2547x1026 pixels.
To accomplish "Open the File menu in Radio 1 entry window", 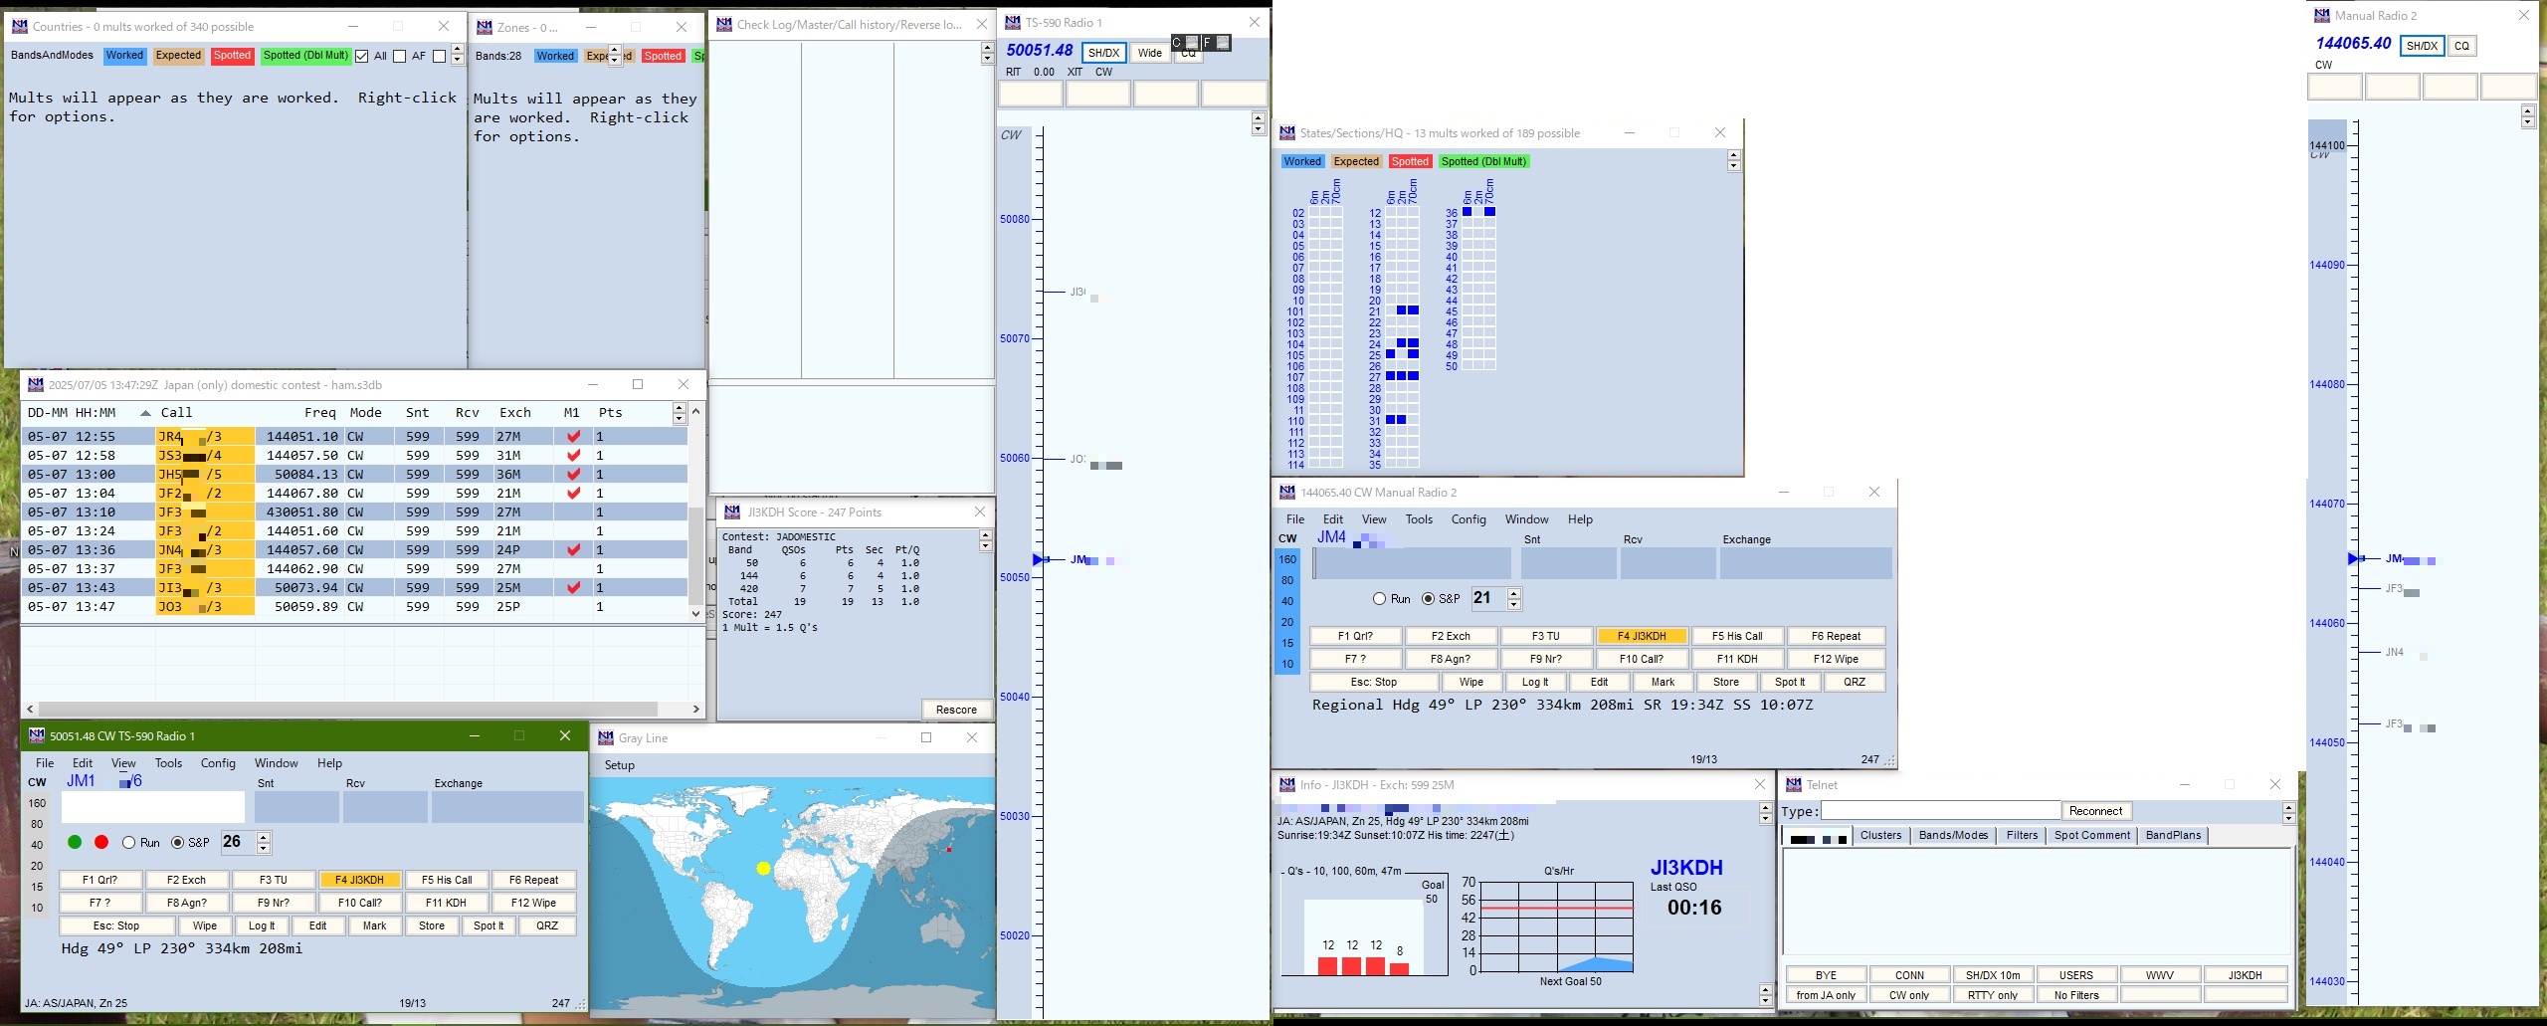I will [x=45, y=762].
